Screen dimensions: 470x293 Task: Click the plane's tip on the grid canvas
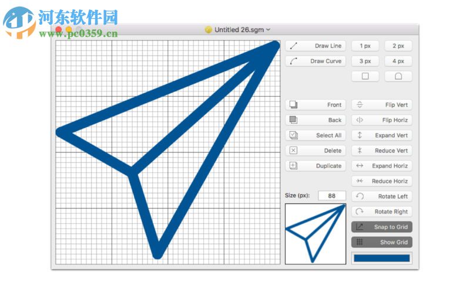click(275, 46)
